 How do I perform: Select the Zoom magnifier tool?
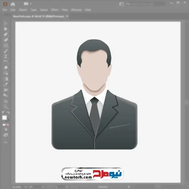(6, 107)
